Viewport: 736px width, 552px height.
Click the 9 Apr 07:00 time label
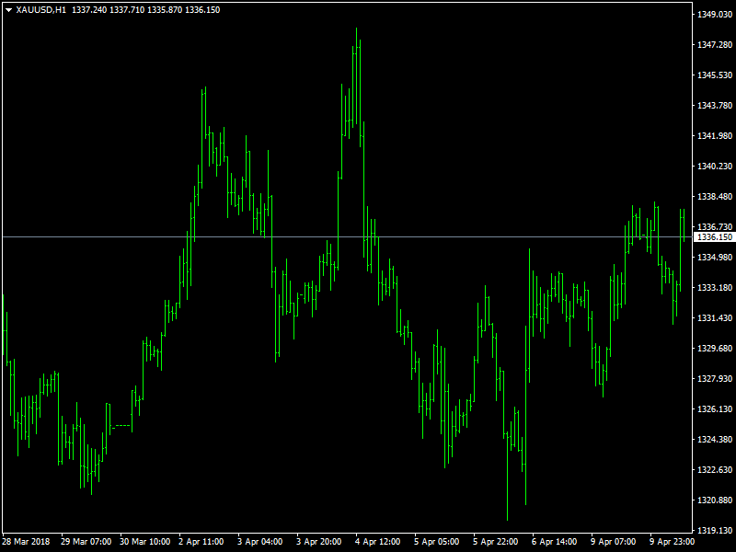(613, 542)
